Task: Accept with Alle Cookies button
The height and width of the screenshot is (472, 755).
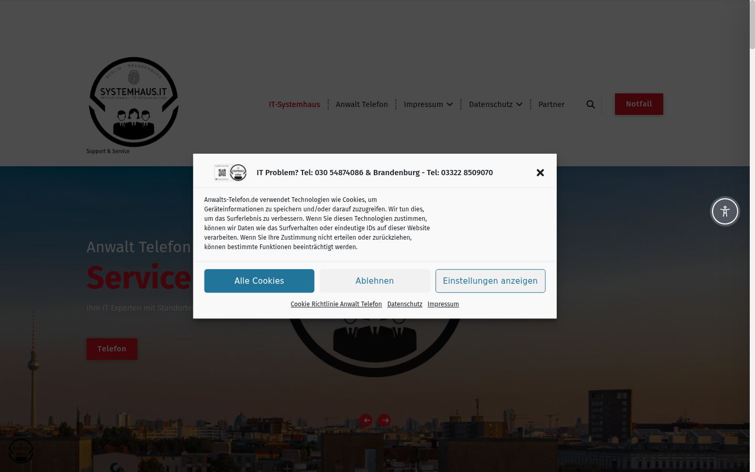Action: point(259,281)
